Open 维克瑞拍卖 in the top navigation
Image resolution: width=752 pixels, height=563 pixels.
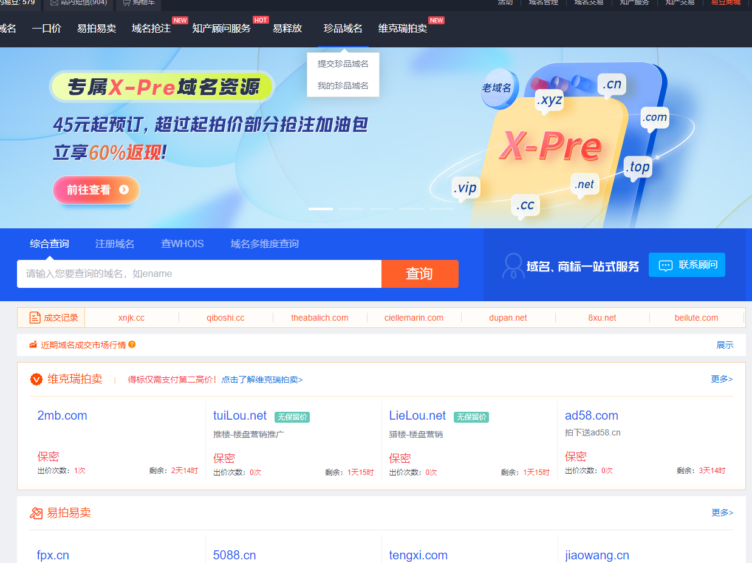(x=403, y=29)
